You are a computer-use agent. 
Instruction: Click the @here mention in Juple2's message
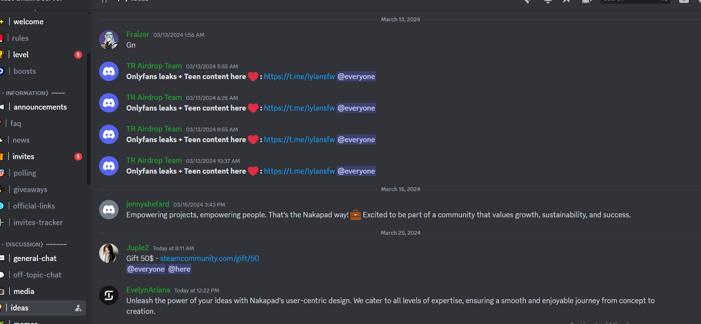click(x=179, y=269)
